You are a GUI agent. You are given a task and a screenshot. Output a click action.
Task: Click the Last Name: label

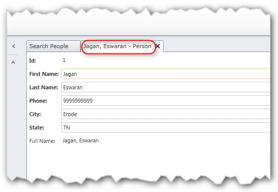point(44,87)
